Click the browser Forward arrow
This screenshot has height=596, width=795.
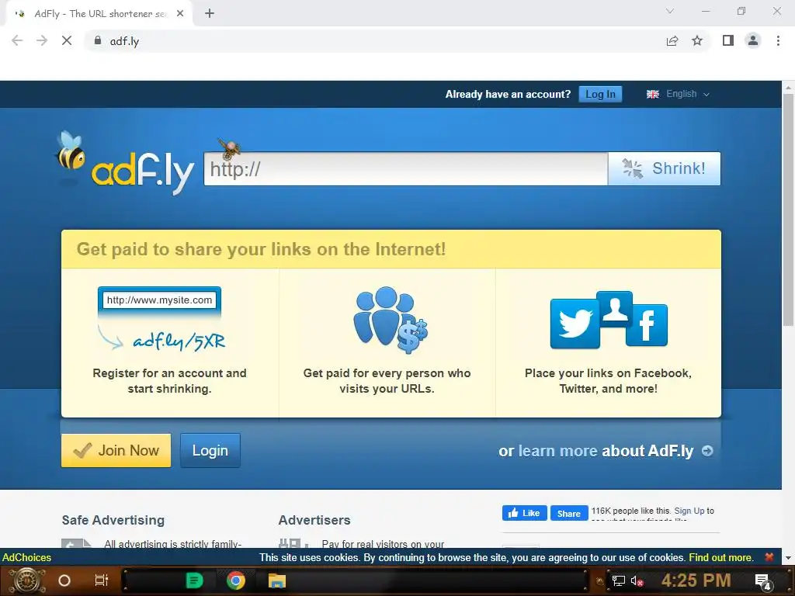pyautogui.click(x=42, y=40)
